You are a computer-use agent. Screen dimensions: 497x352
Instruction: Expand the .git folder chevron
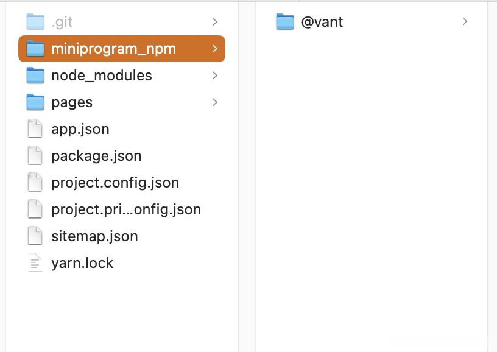[214, 22]
